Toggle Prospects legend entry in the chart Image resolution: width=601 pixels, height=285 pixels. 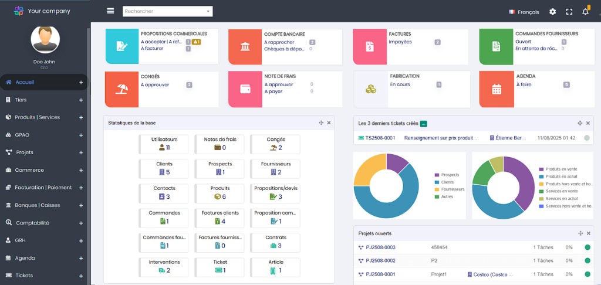coord(450,175)
